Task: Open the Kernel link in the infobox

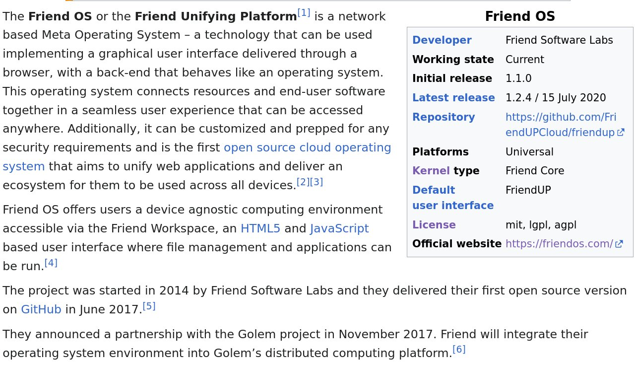Action: click(x=431, y=171)
